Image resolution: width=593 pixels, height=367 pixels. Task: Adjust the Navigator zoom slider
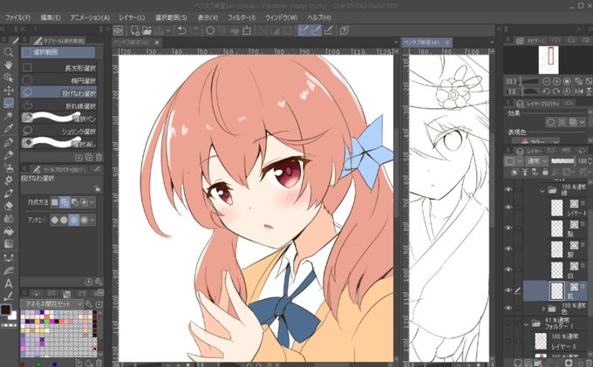coord(529,81)
